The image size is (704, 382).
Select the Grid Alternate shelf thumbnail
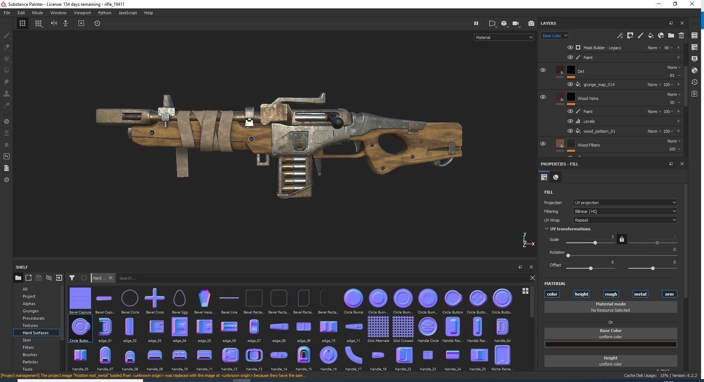coord(378,330)
